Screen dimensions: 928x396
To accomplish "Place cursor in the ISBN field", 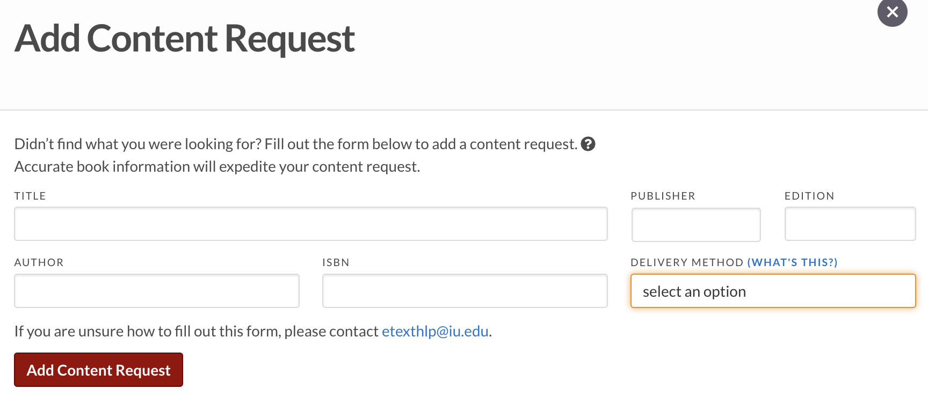I will pos(465,291).
